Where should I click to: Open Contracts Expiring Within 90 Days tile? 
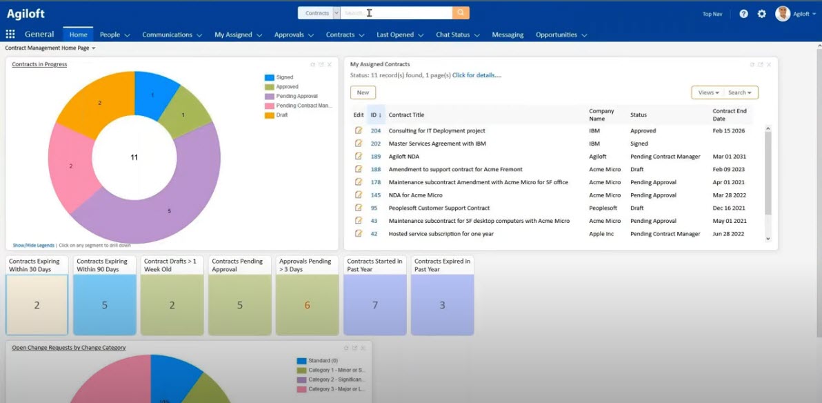click(104, 295)
